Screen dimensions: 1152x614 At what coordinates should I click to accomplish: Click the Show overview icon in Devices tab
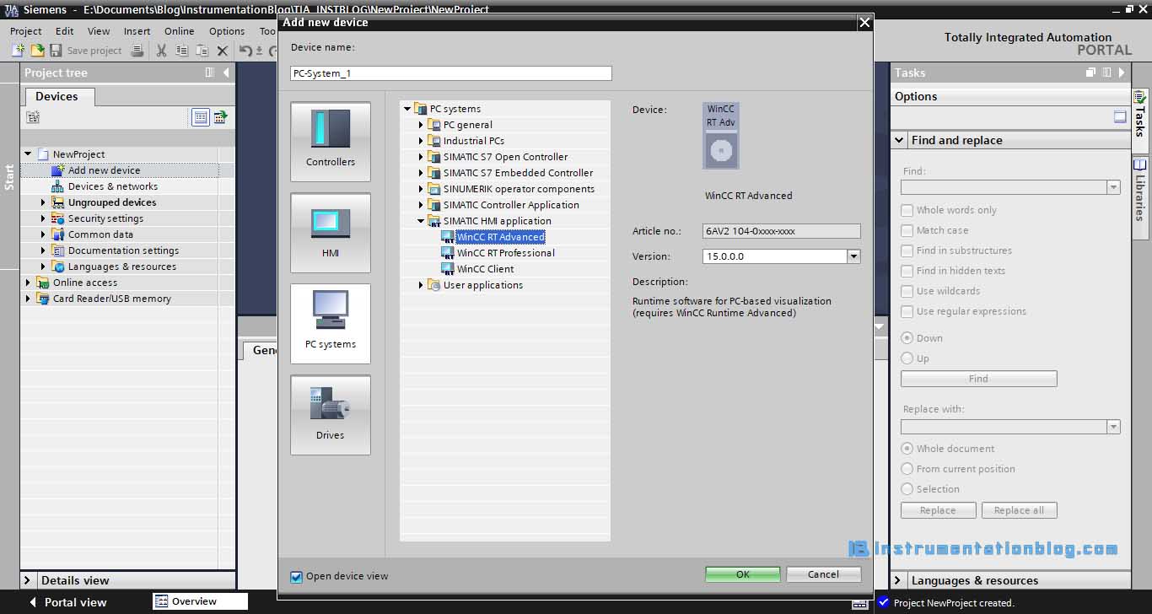point(201,117)
